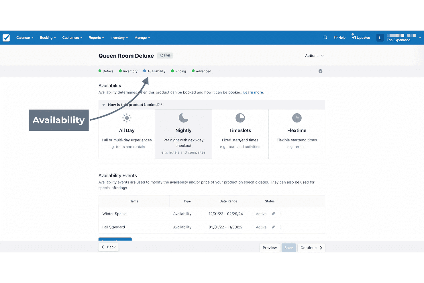The width and height of the screenshot is (424, 283).
Task: Click the Checkfront checkmark logo
Action: click(x=6, y=38)
